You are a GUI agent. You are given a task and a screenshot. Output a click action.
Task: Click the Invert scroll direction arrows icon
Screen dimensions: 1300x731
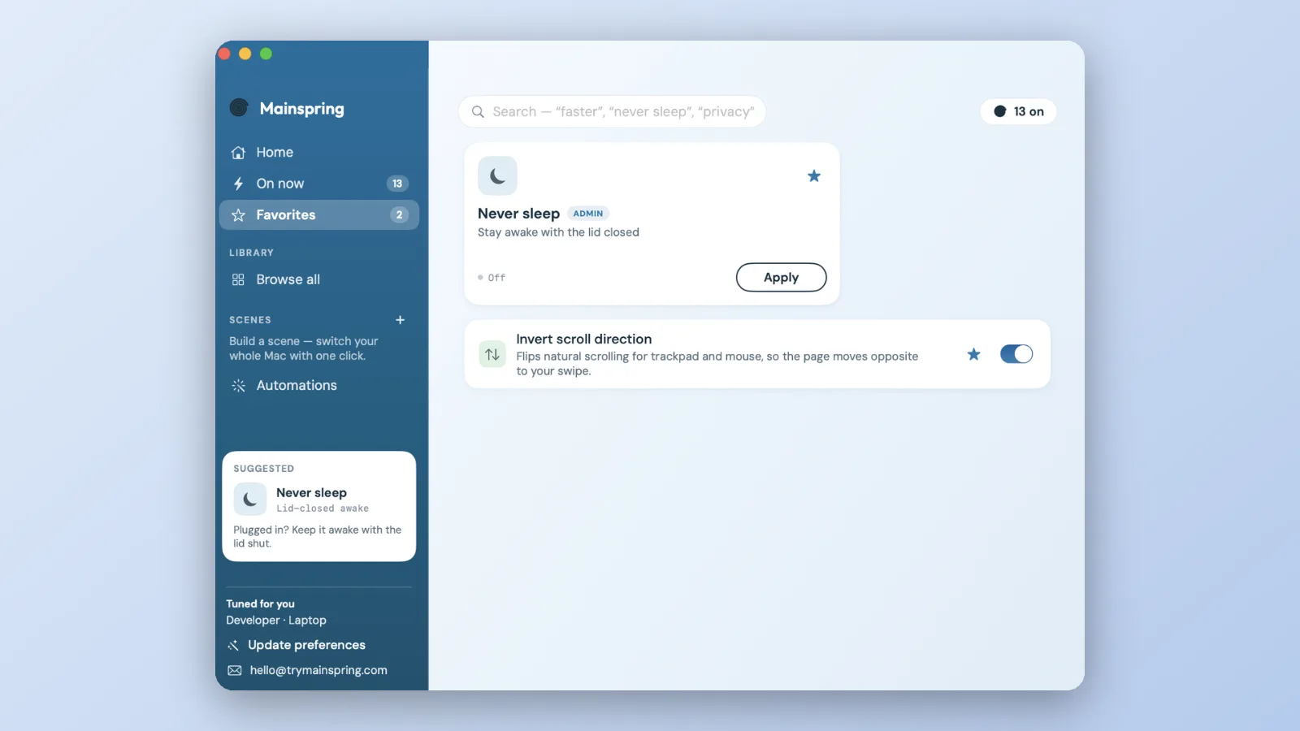click(492, 354)
